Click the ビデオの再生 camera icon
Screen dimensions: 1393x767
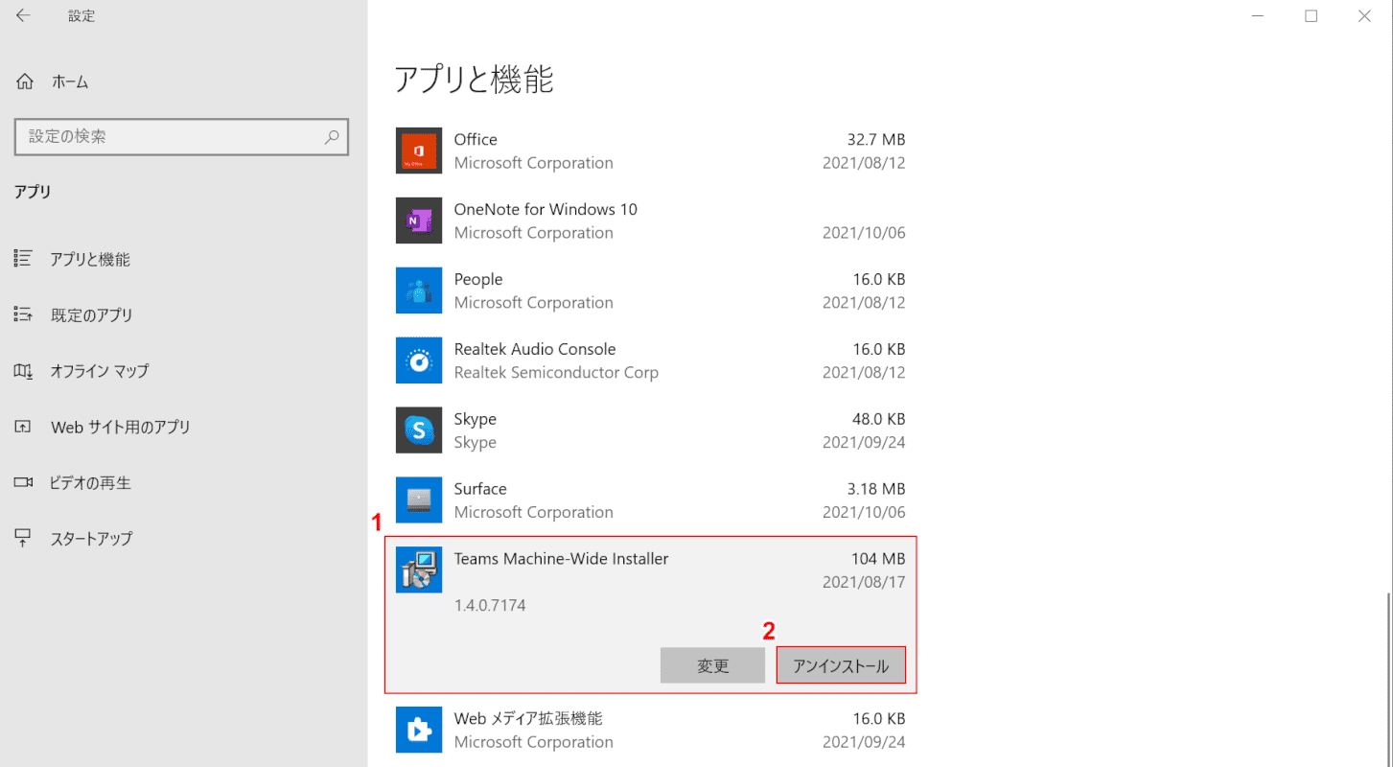click(24, 482)
